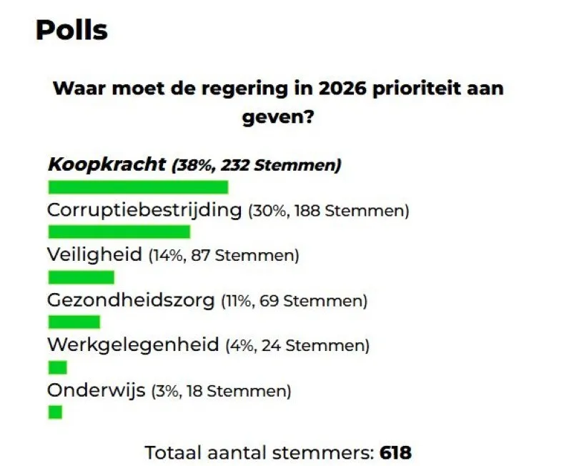Click the poll question about 2026 priorities
579x466 pixels.
pyautogui.click(x=279, y=102)
